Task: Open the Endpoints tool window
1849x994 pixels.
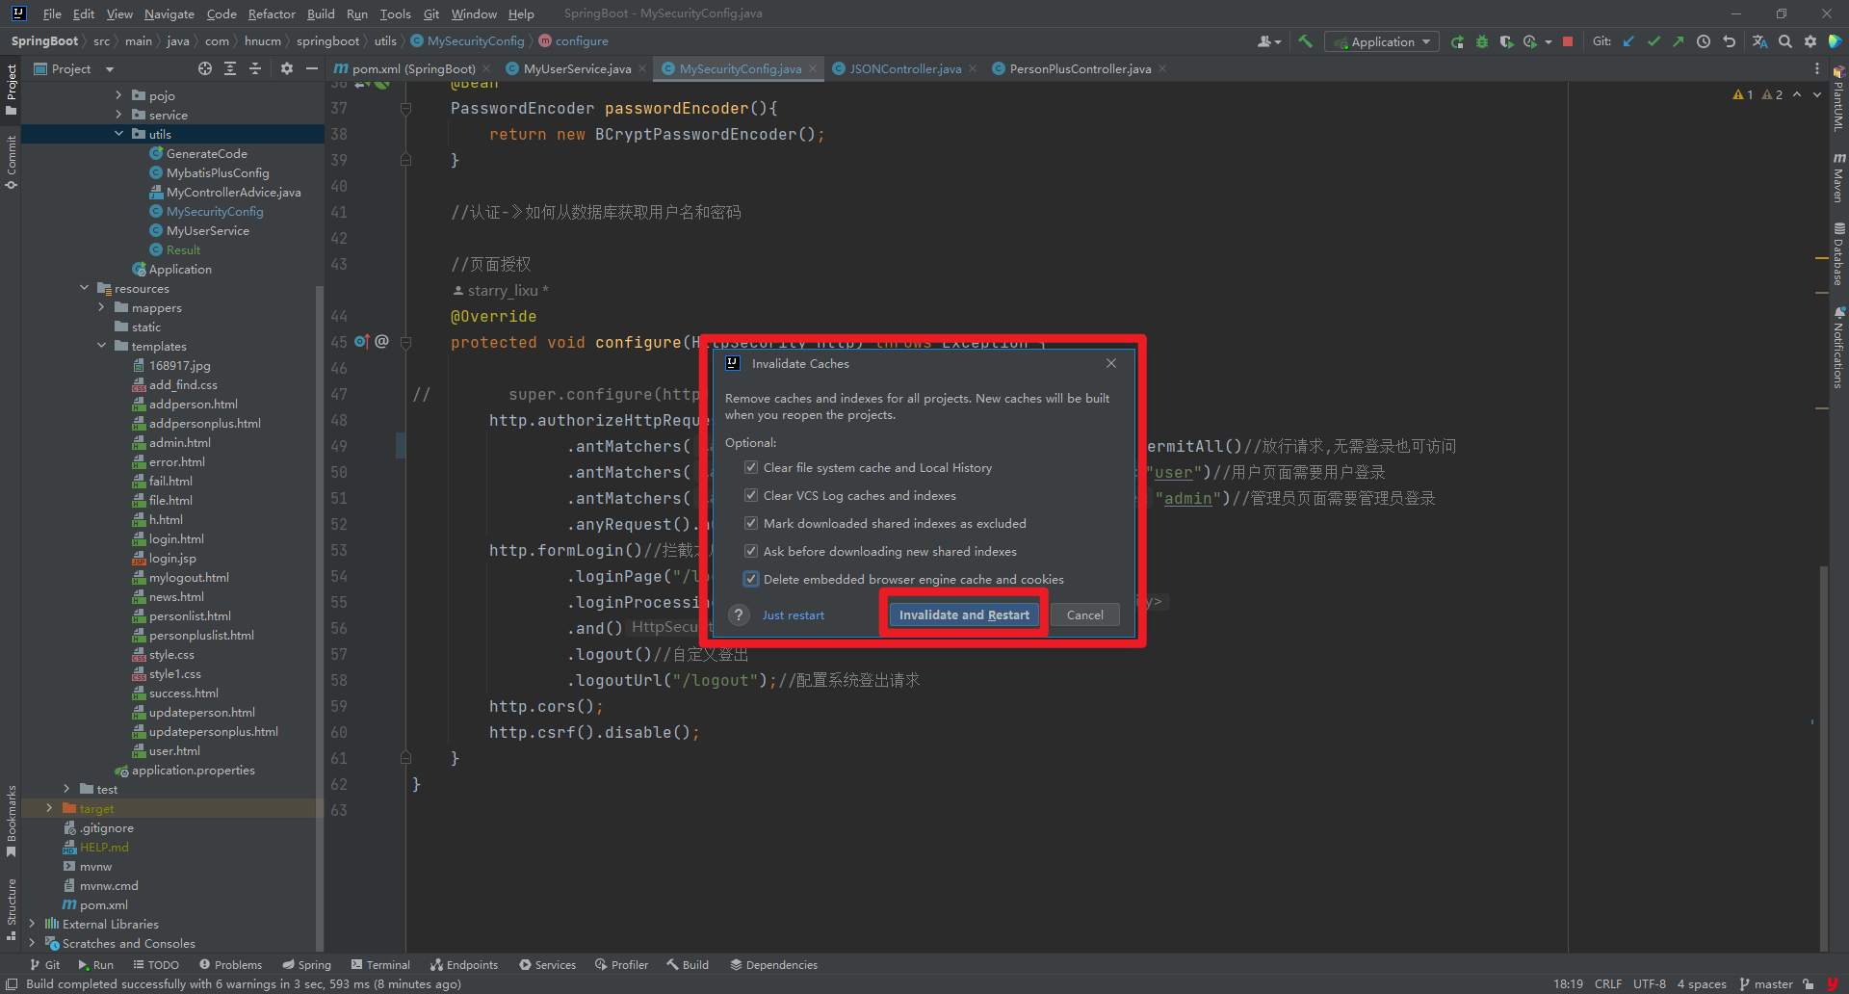Action: point(464,964)
